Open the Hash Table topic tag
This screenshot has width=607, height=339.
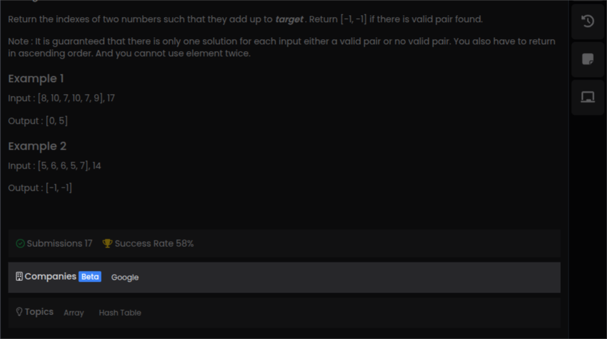pos(120,312)
